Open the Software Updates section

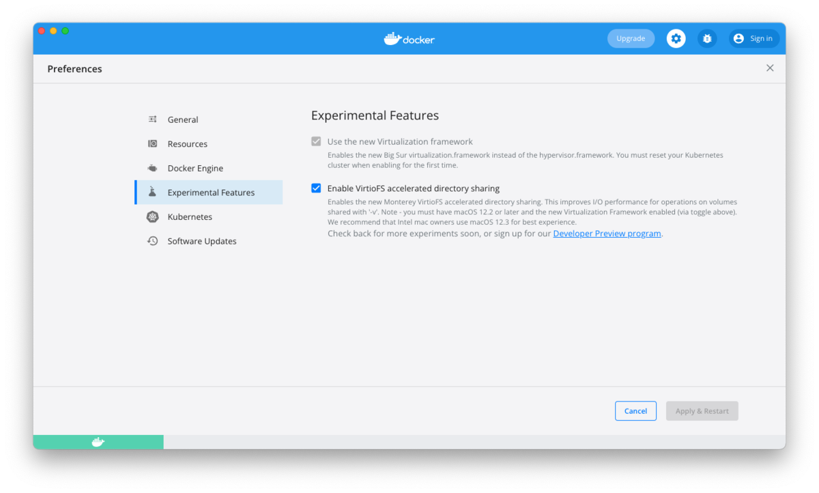point(209,241)
